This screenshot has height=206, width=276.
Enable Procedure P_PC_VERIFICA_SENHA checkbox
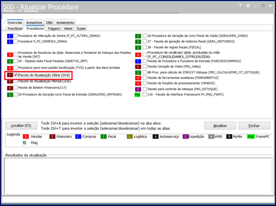pyautogui.click(x=16, y=41)
